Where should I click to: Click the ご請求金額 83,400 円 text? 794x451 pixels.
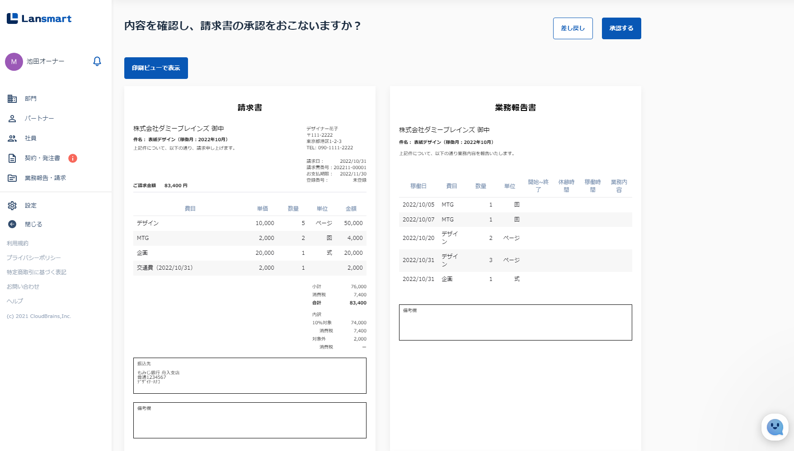(160, 186)
